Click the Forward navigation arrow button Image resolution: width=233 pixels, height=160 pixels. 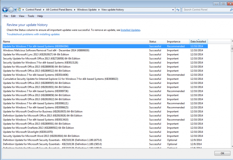[x=11, y=10]
